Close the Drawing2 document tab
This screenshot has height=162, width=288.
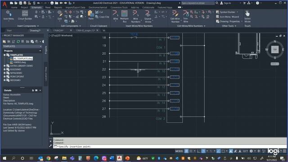pos(48,30)
